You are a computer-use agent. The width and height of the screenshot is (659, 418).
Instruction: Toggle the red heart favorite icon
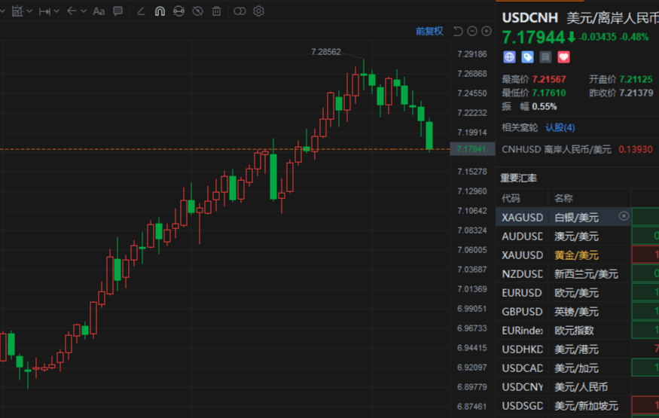[563, 57]
